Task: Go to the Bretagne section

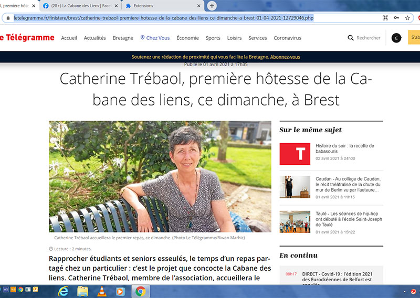Action: [x=123, y=38]
